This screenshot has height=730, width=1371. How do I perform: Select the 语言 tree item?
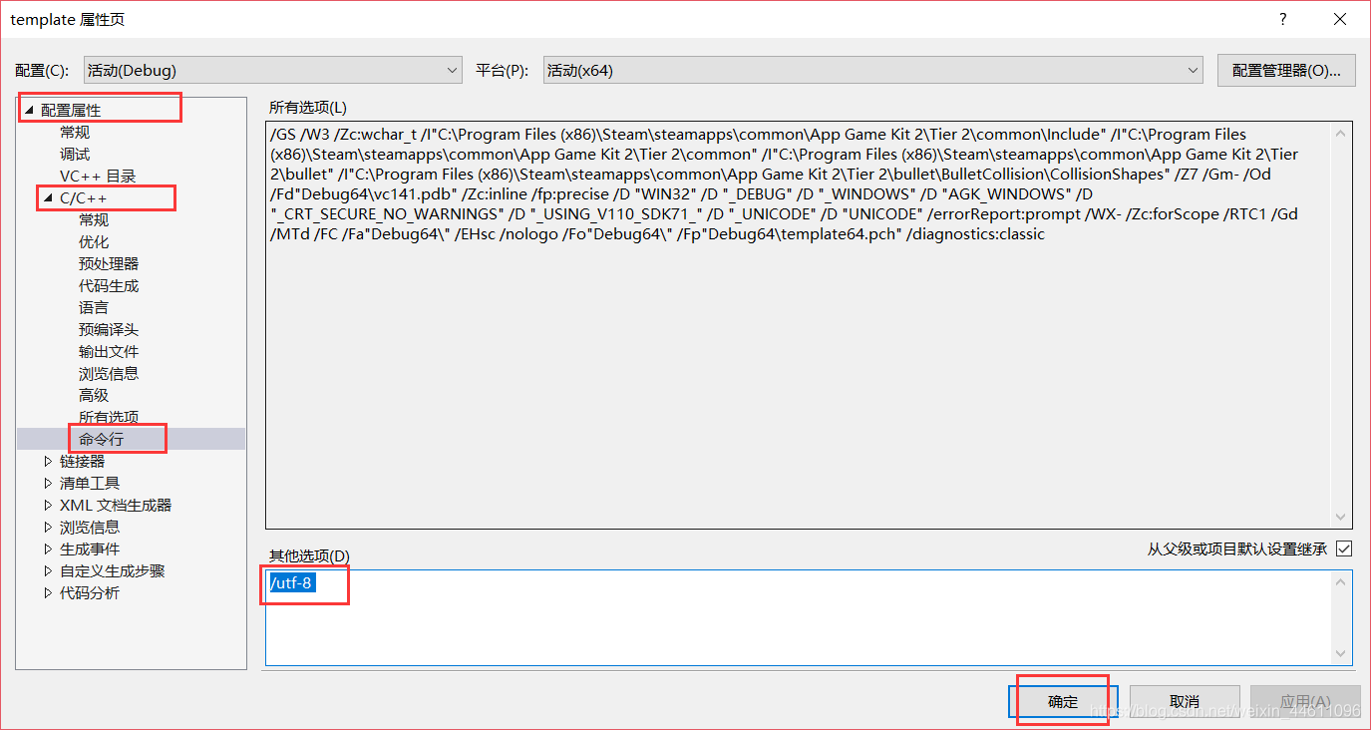(94, 308)
